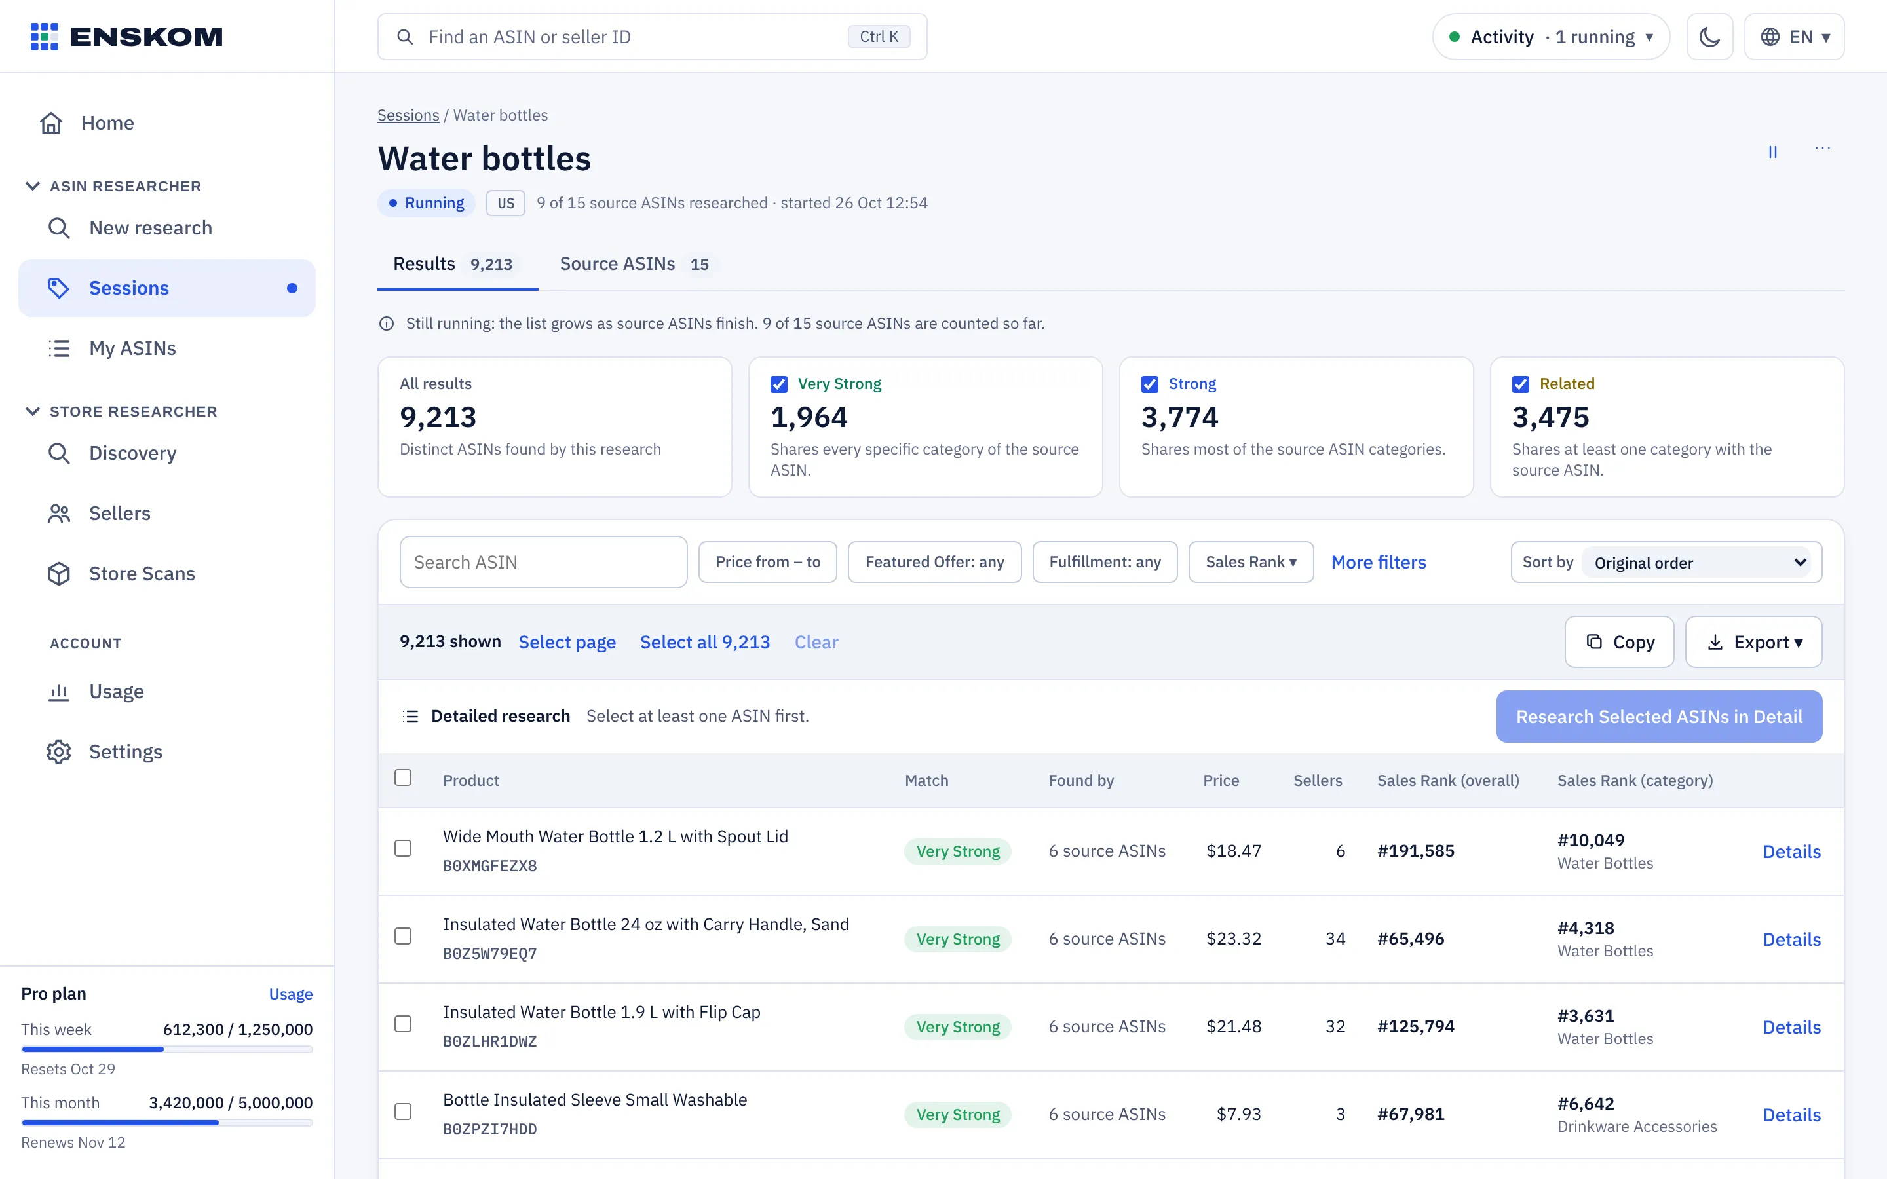This screenshot has height=1179, width=1887.
Task: Expand the Export dropdown button
Action: [x=1753, y=642]
